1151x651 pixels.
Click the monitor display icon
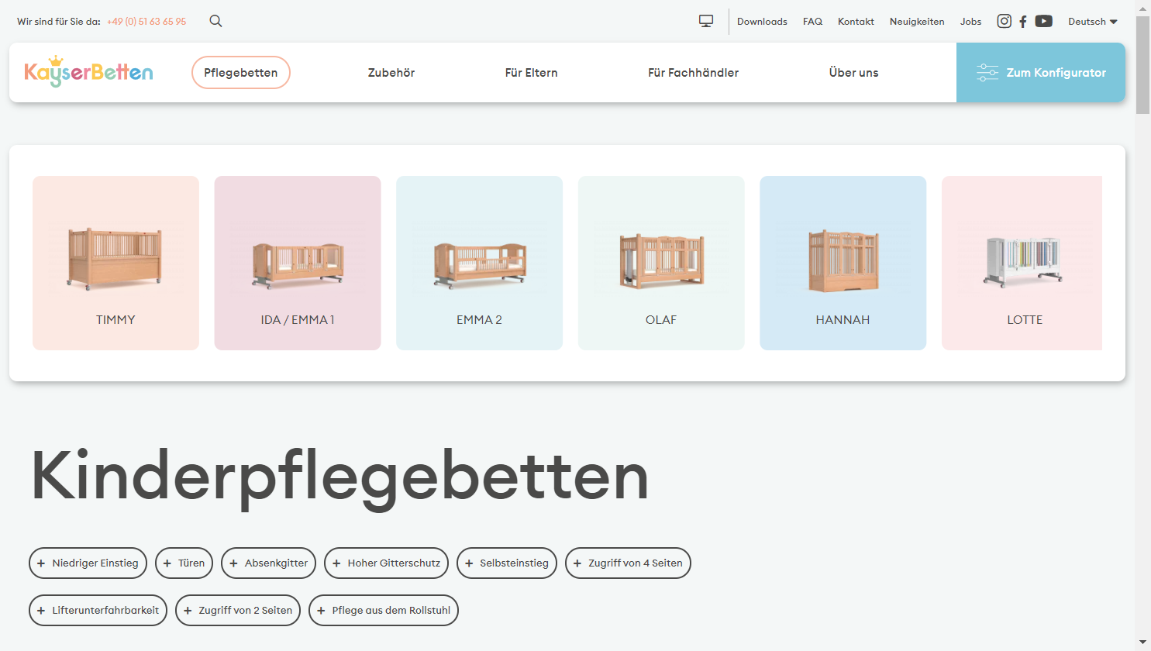coord(706,21)
